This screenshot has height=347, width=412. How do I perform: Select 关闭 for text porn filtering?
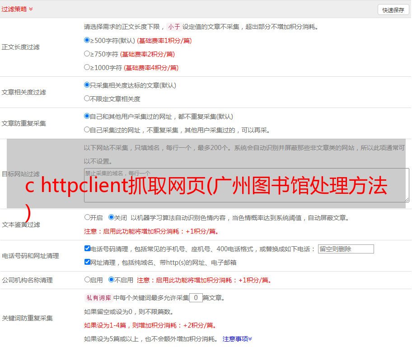[111, 217]
